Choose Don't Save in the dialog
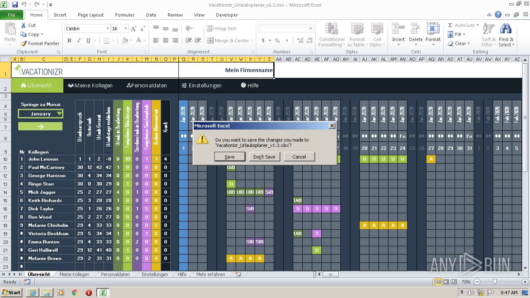 click(x=264, y=157)
